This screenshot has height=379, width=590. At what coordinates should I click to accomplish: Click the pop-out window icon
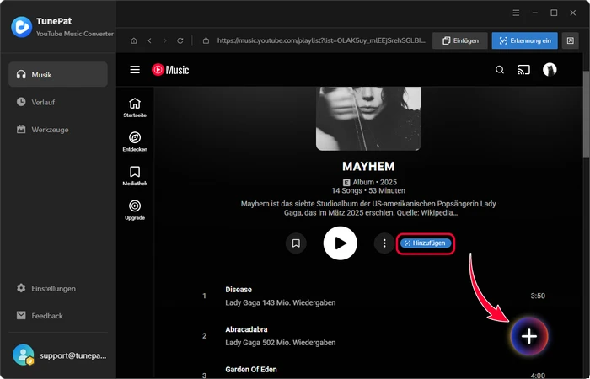(x=571, y=40)
